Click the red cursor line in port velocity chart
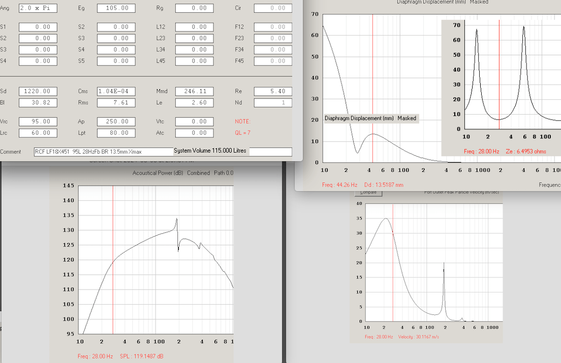 [393, 263]
